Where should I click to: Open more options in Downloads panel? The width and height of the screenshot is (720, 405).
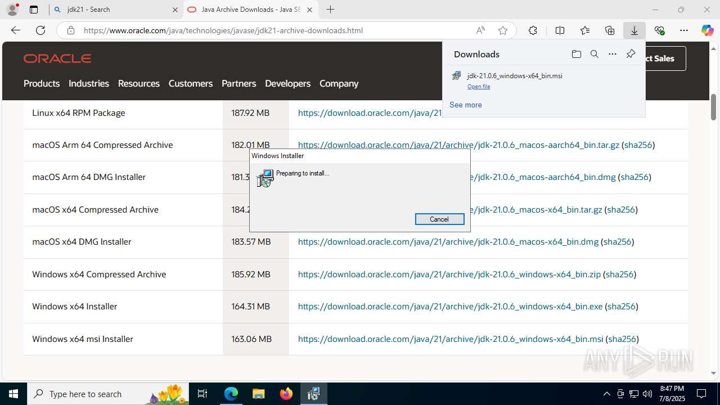pos(613,54)
